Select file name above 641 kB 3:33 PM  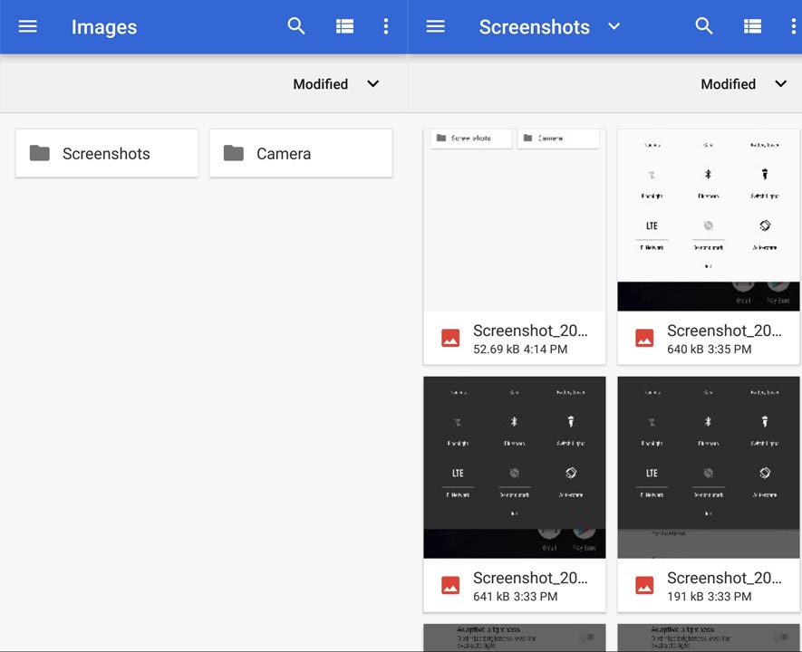point(530,578)
